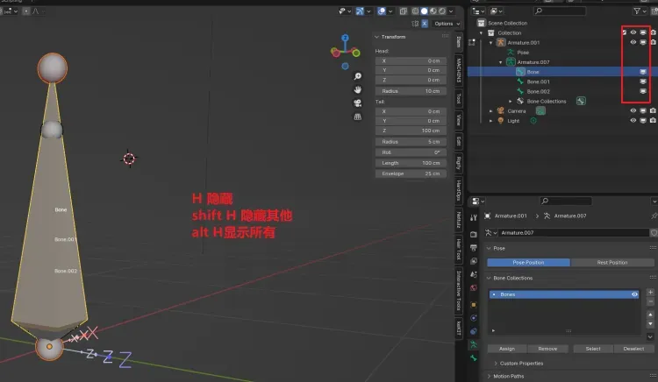Viewport: 658px width, 382px height.
Task: Click the Rest Position button
Action: pos(612,262)
